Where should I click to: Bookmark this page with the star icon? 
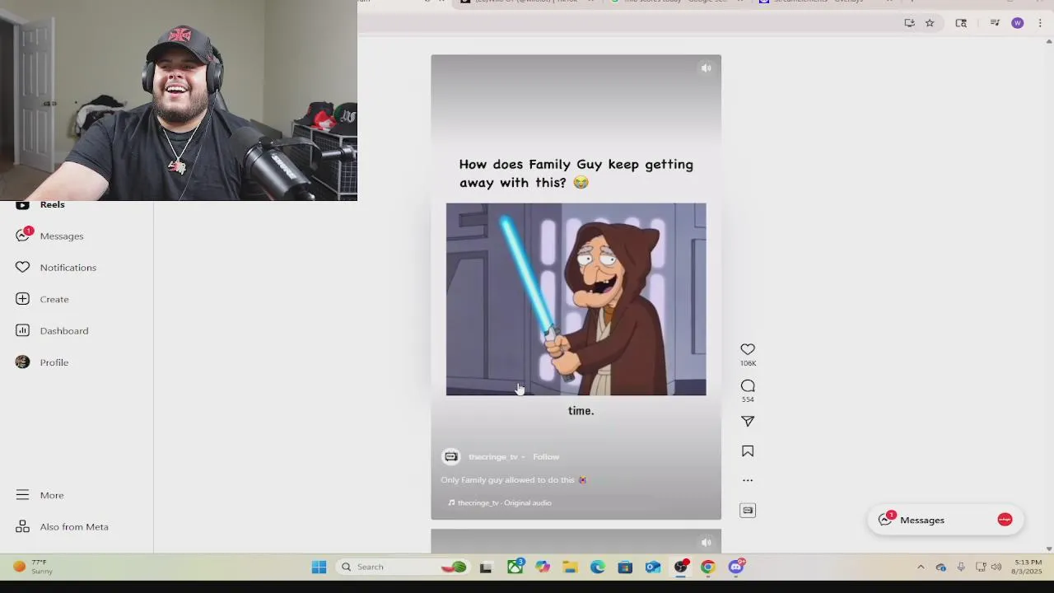[x=930, y=23]
